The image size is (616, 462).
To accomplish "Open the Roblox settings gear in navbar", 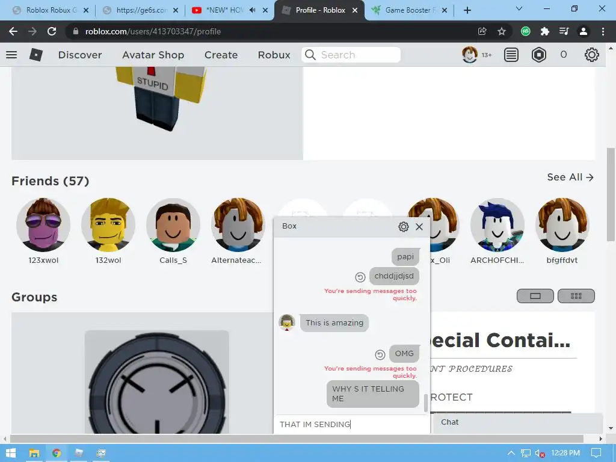I will 591,55.
